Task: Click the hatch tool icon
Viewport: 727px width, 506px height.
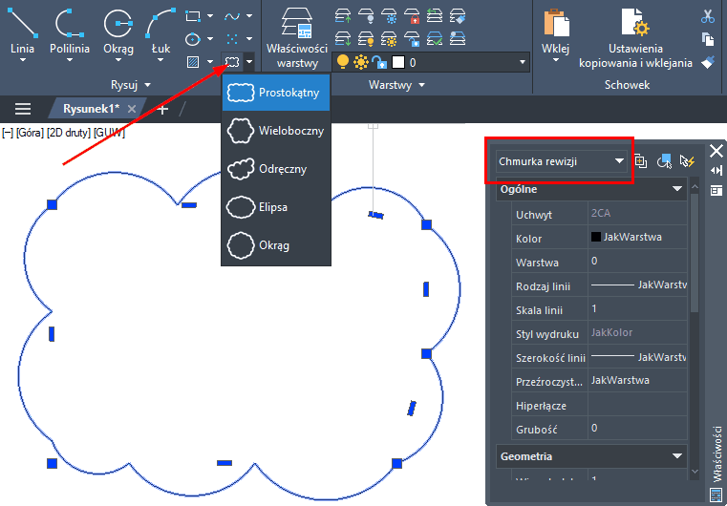Action: pos(193,61)
